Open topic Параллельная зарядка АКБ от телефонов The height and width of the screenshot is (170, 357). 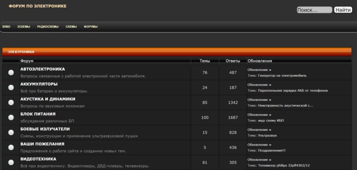point(293,90)
